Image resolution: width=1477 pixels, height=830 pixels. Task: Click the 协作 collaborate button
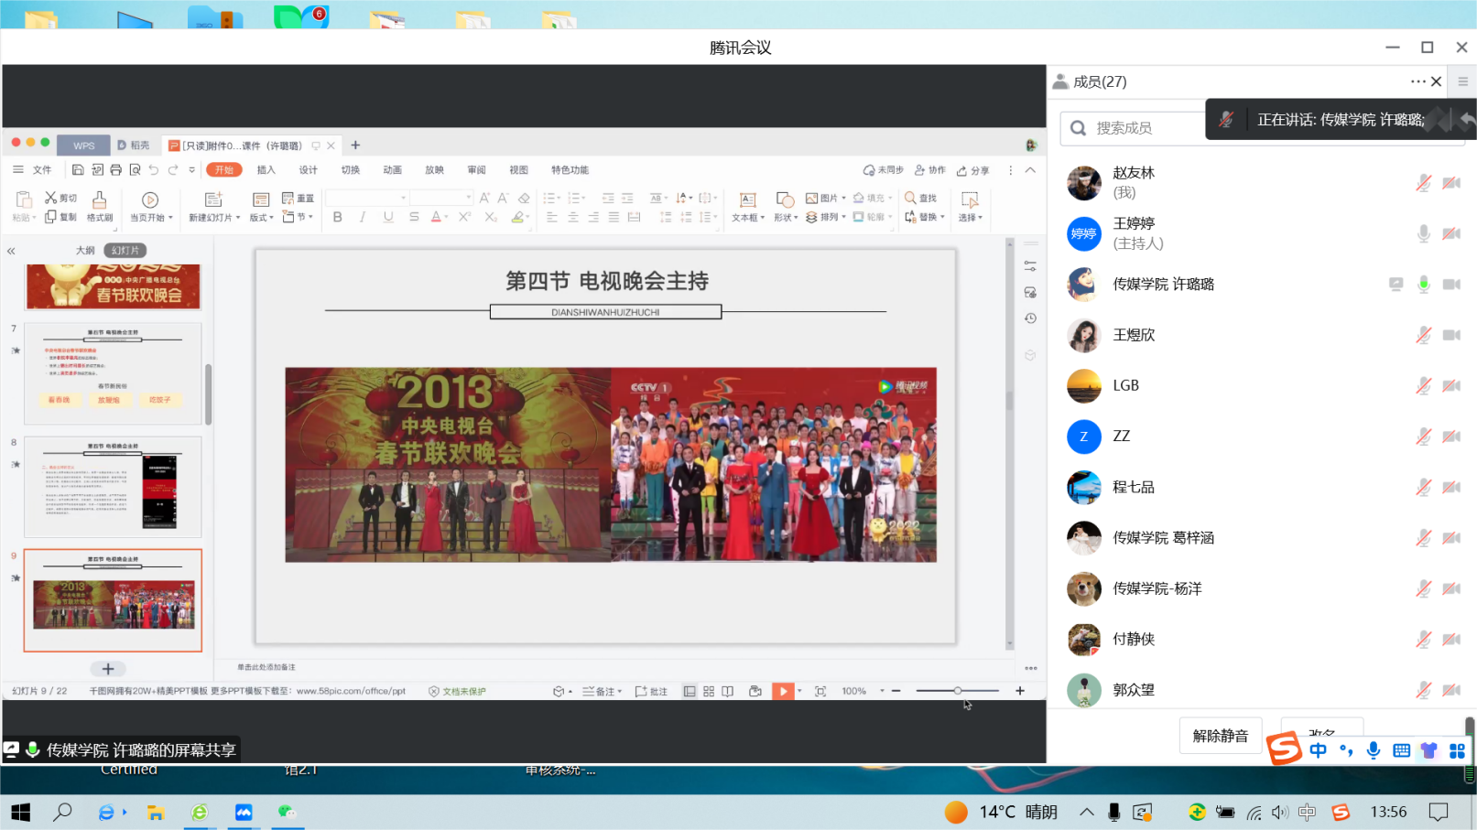930,170
